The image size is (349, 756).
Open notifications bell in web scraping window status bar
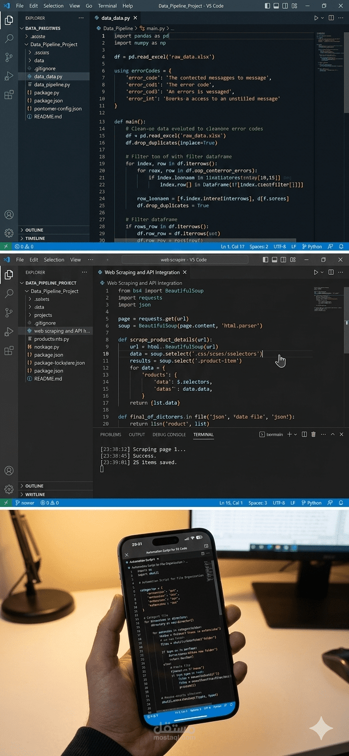coord(342,503)
